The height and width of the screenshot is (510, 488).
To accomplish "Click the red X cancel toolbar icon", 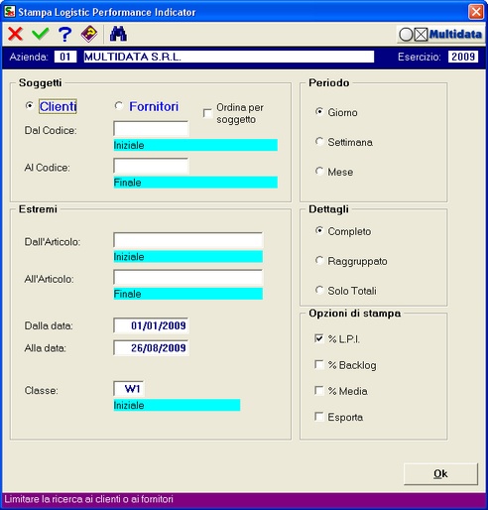I will point(15,34).
